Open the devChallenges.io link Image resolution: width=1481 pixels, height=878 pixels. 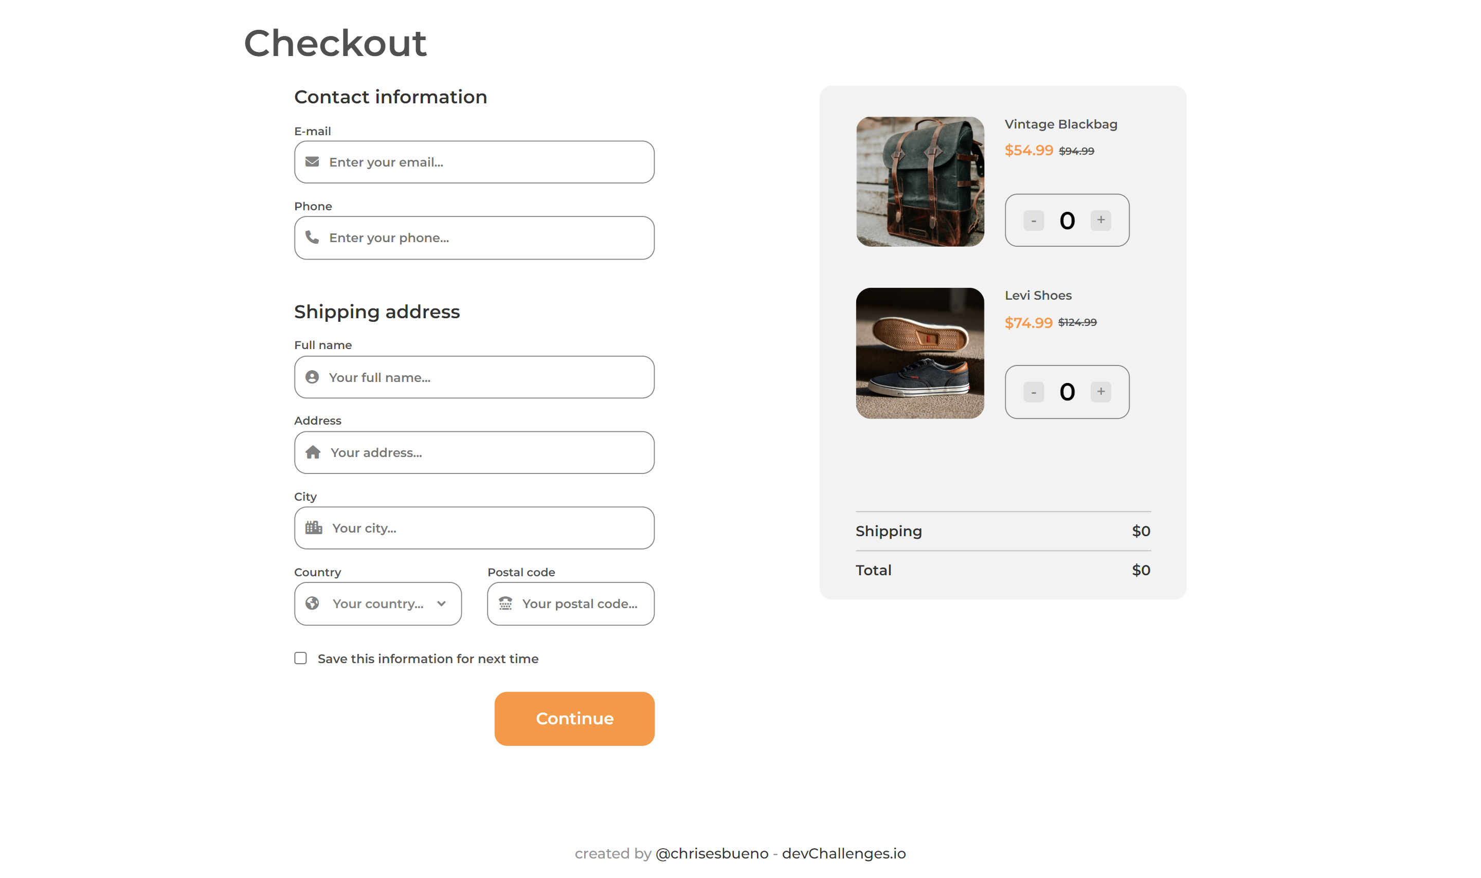844,853
